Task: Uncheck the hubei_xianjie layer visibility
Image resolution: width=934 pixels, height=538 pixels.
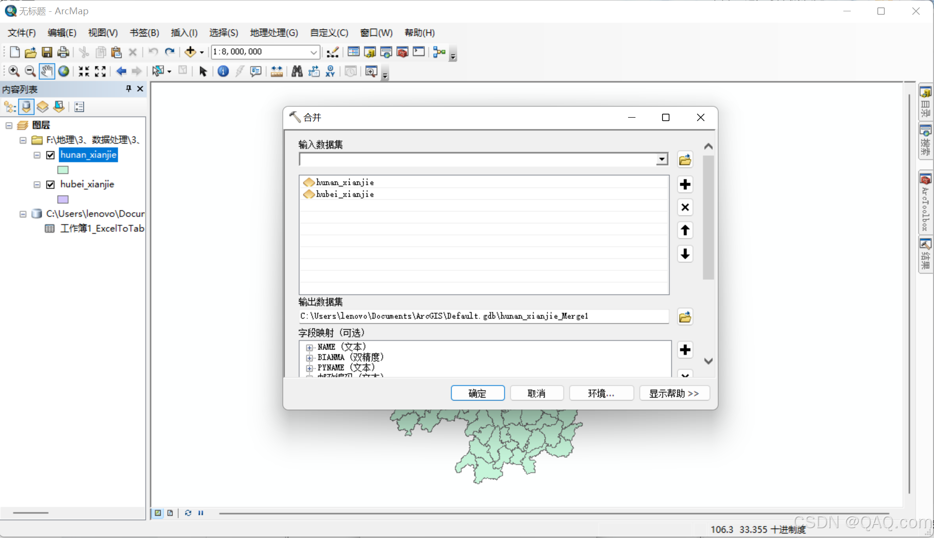Action: click(x=50, y=185)
